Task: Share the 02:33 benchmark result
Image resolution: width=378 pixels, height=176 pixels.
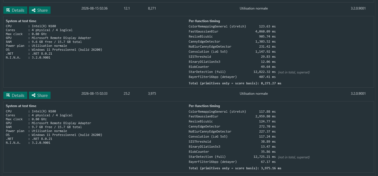Action: coord(40,95)
